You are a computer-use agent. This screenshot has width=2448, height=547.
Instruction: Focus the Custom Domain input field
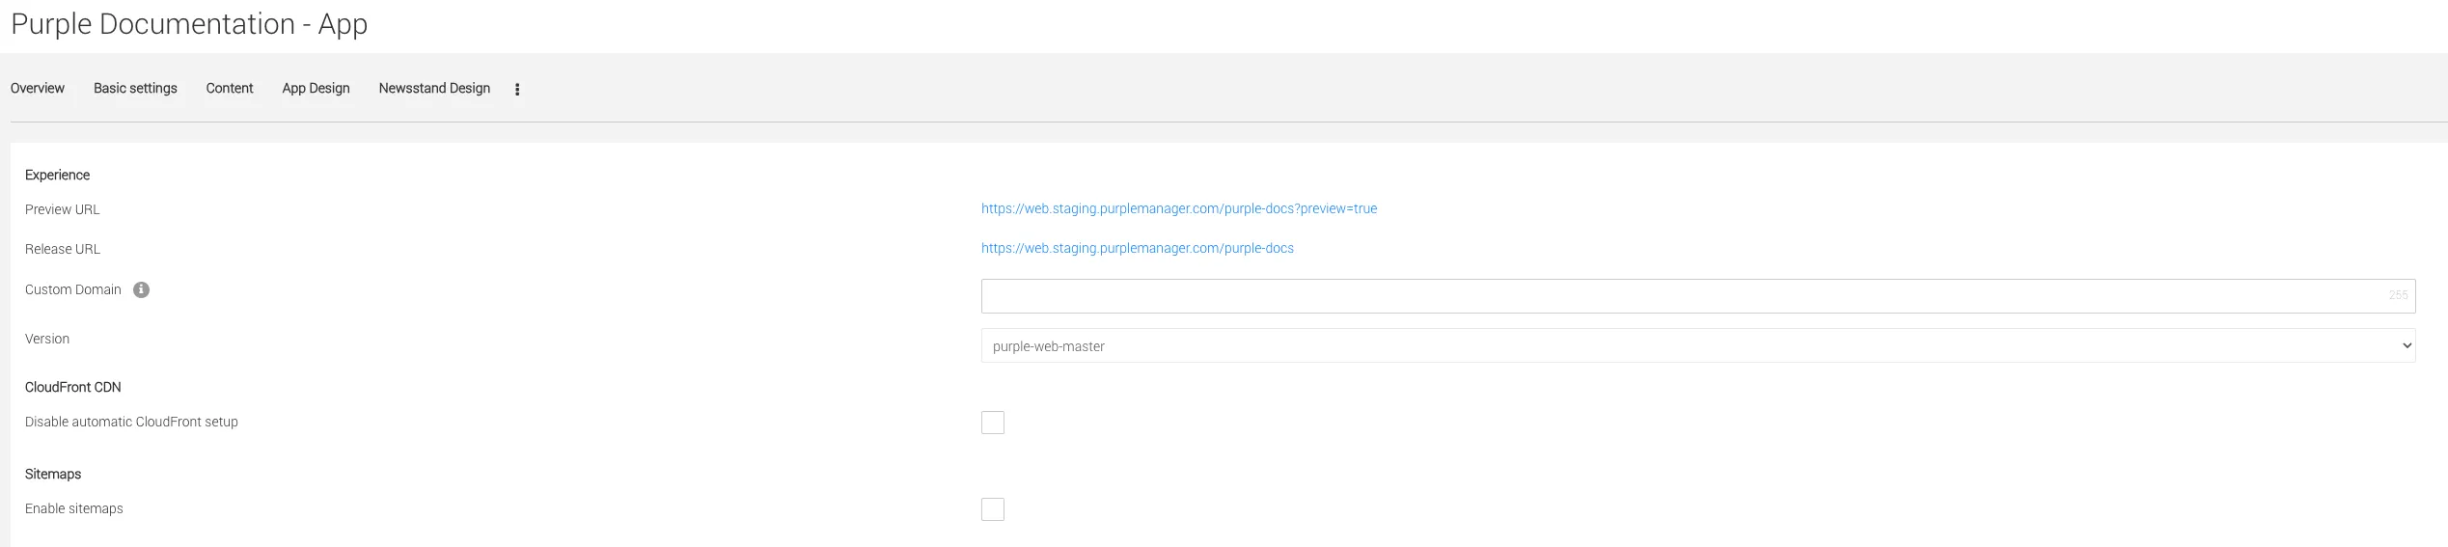click(x=1697, y=296)
